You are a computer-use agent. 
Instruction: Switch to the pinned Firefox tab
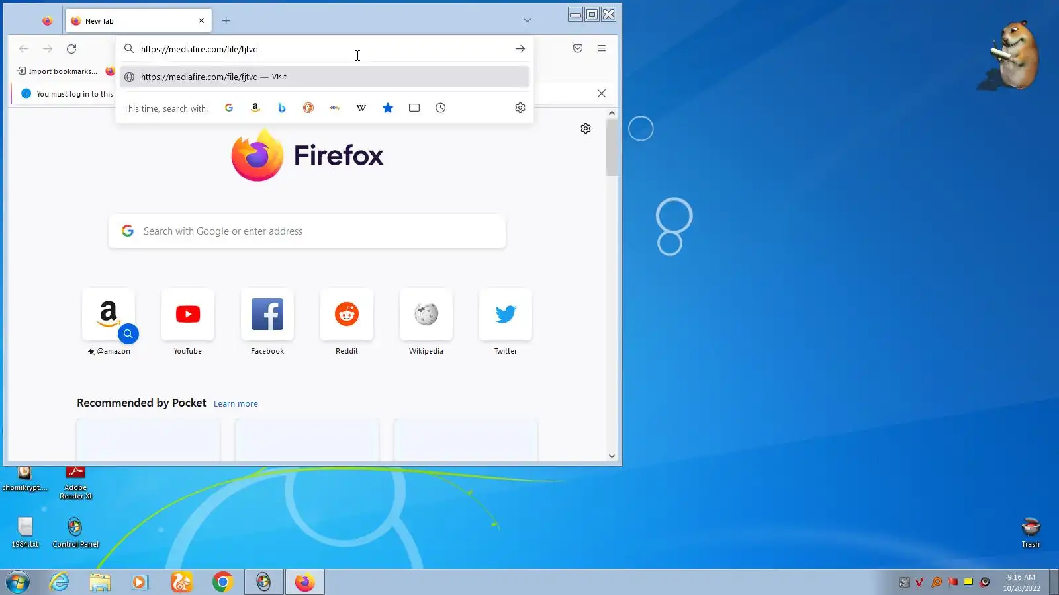pyautogui.click(x=47, y=21)
